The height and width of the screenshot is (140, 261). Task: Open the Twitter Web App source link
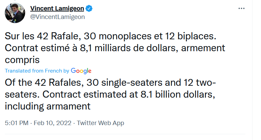tap(100, 123)
